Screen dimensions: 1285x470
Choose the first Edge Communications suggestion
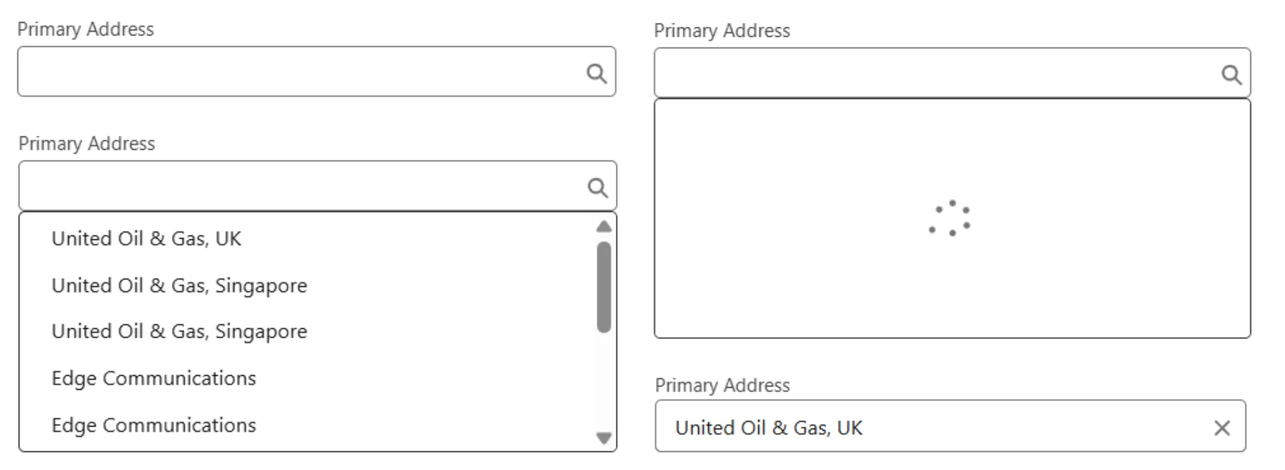point(153,378)
